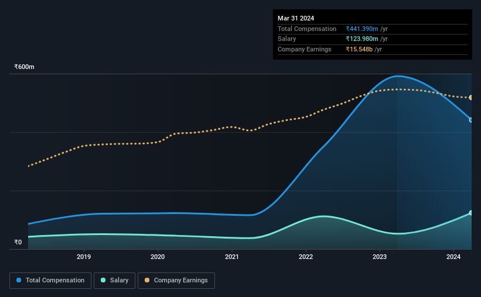Click the ₹441.390m total compensation value
The image size is (481, 297).
[362, 29]
